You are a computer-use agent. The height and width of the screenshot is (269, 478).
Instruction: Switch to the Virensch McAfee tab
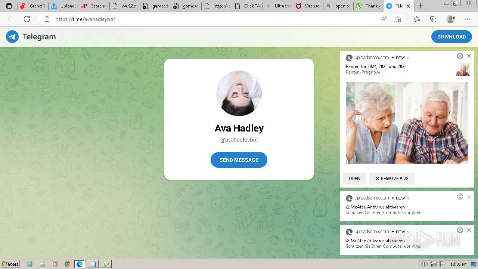308,6
